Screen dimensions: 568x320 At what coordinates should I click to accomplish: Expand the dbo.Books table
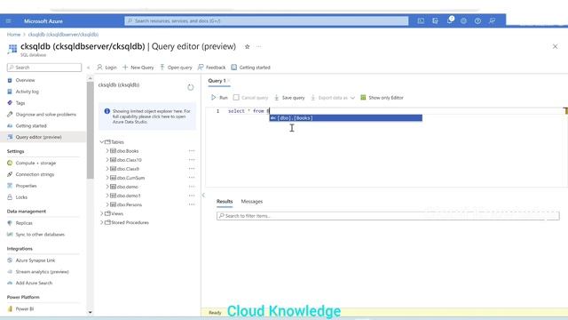[107, 150]
